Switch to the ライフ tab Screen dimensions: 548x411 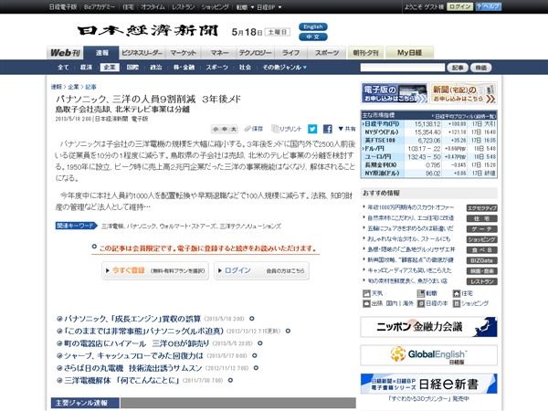pyautogui.click(x=290, y=53)
